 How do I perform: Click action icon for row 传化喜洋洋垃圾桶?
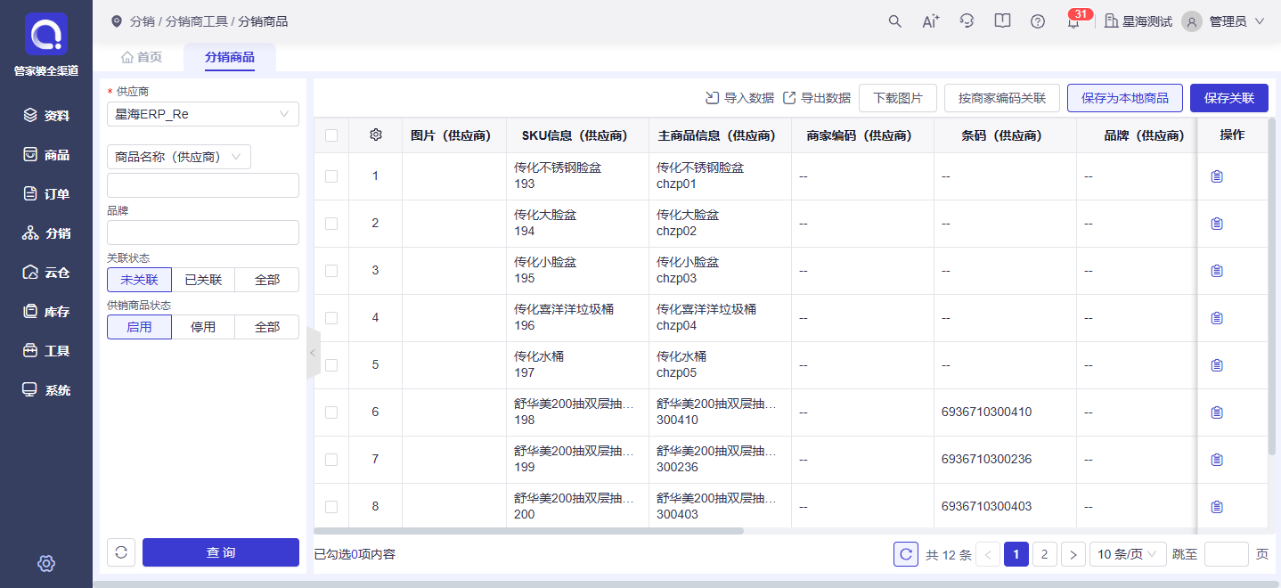point(1217,318)
